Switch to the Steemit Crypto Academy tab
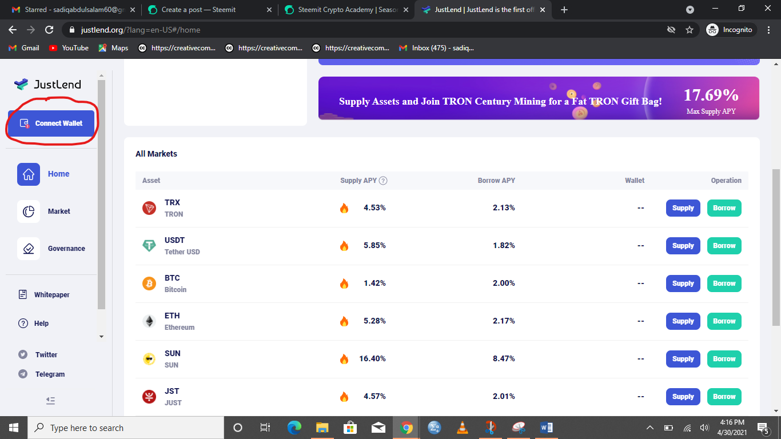Screen dimensions: 781x439 (x=345, y=10)
